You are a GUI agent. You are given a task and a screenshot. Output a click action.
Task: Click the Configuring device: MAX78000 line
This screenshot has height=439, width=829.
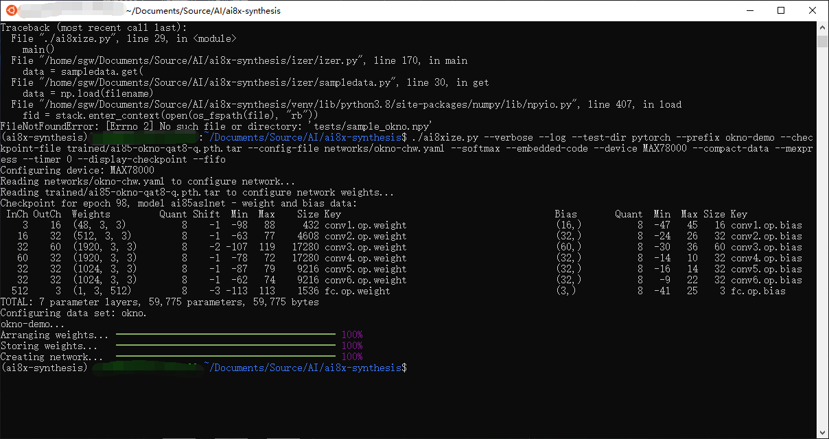[x=77, y=170]
